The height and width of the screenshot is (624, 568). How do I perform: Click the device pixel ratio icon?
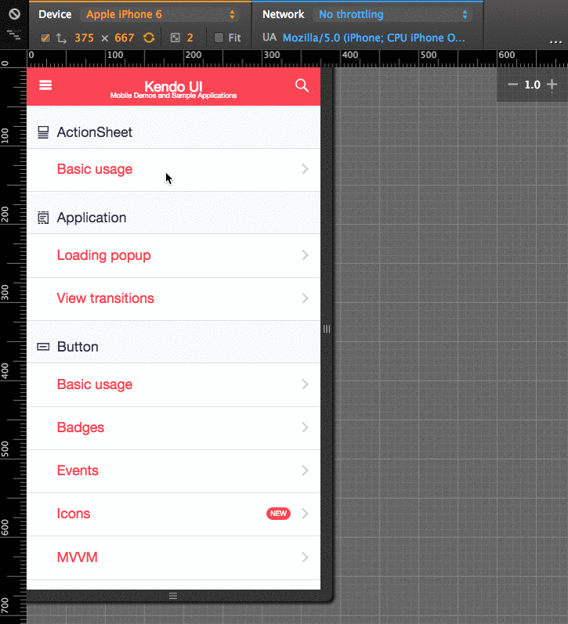(x=175, y=38)
